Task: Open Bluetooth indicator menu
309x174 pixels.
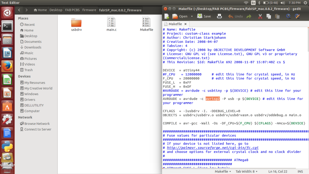Action: pos(259,3)
